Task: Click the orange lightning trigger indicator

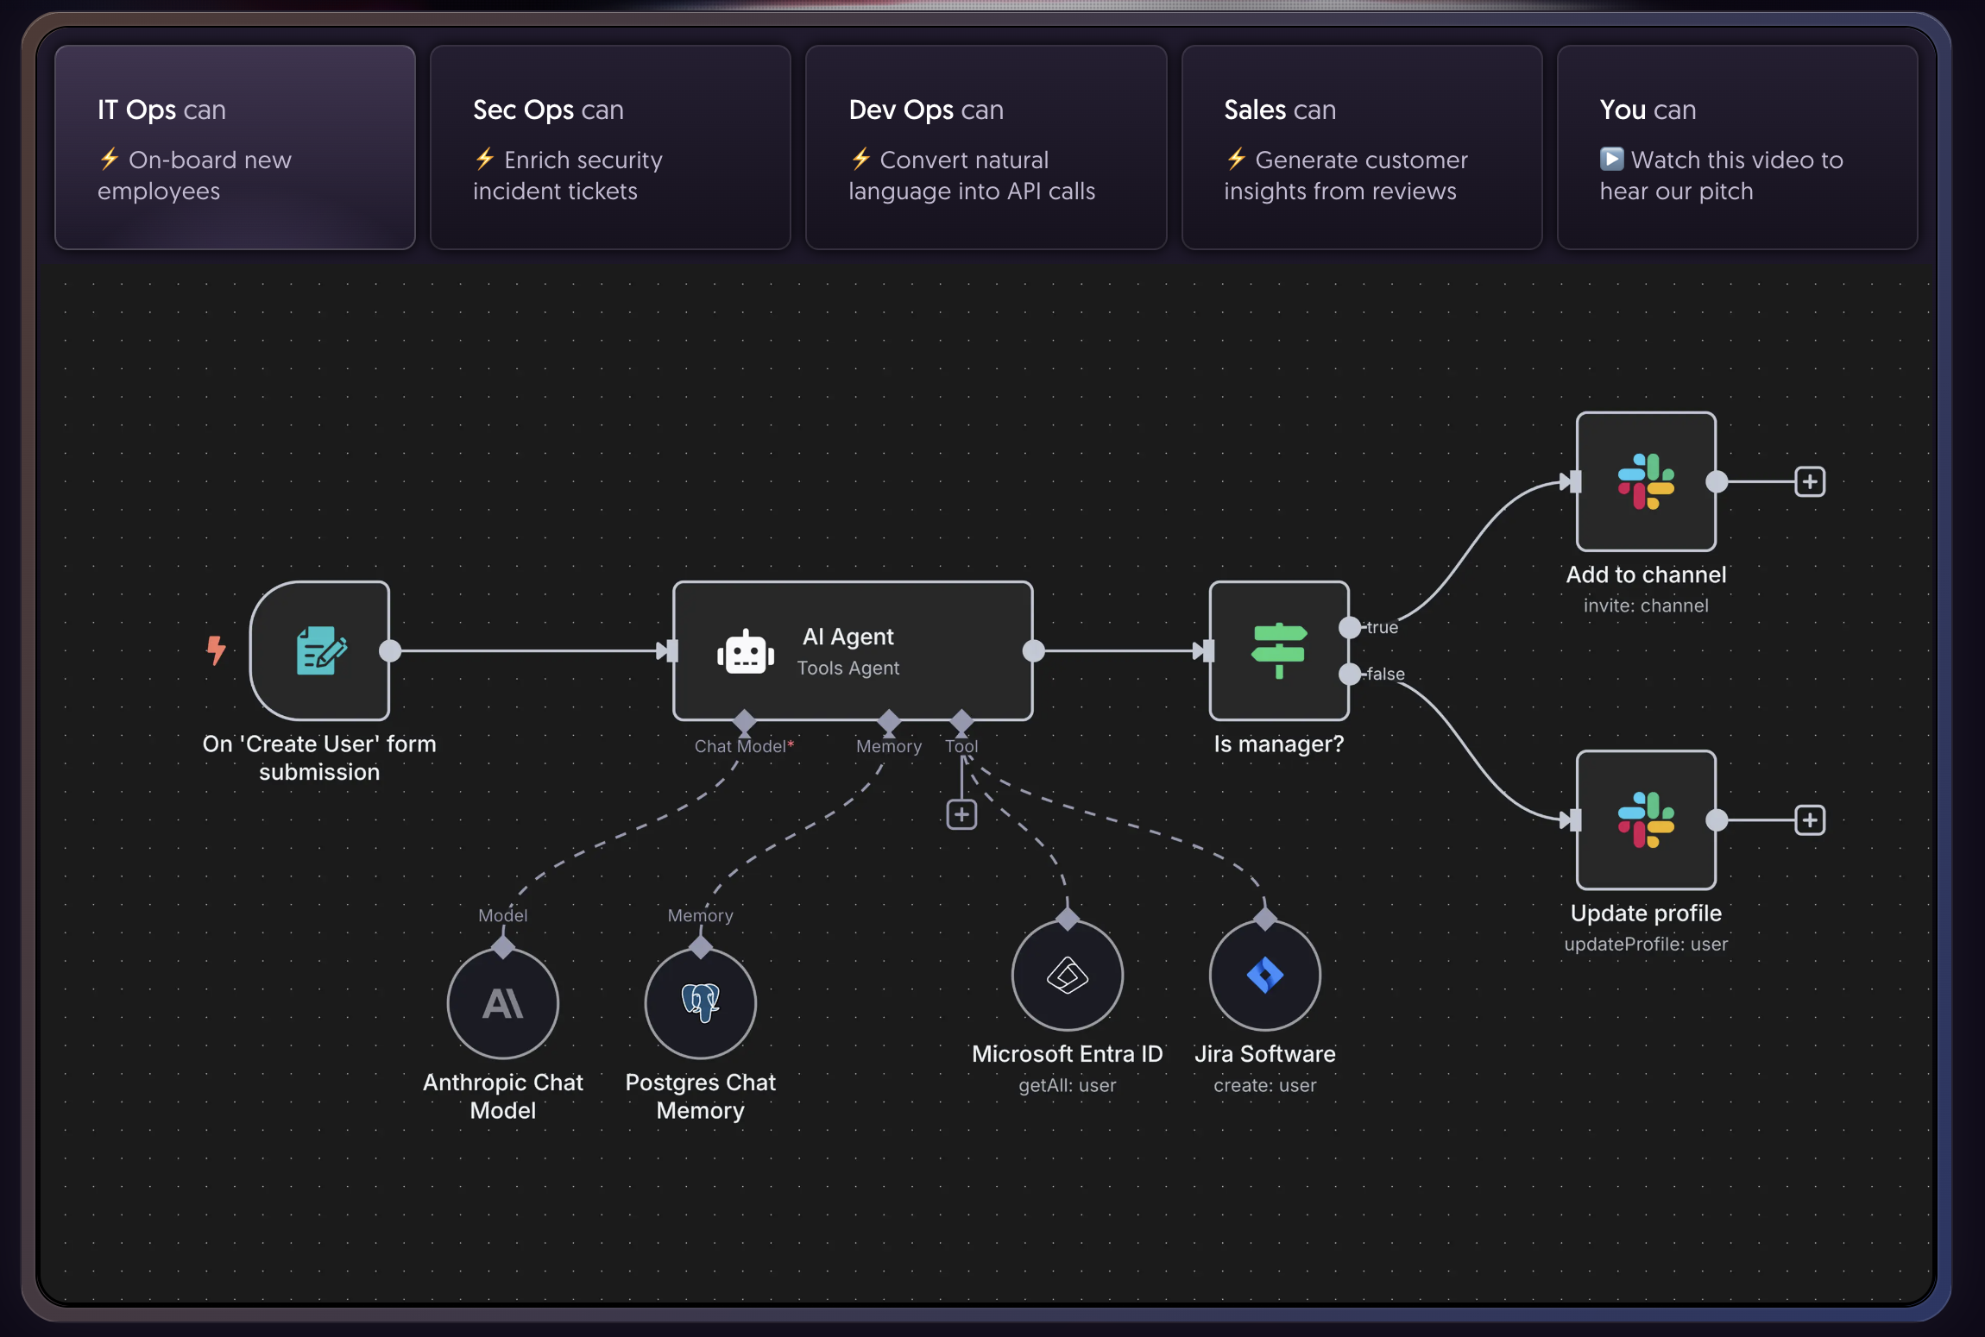Action: 216,650
